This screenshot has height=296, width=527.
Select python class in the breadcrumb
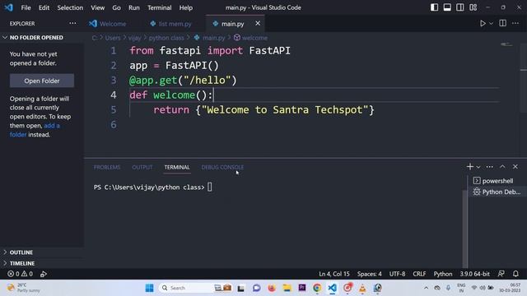[x=166, y=38]
